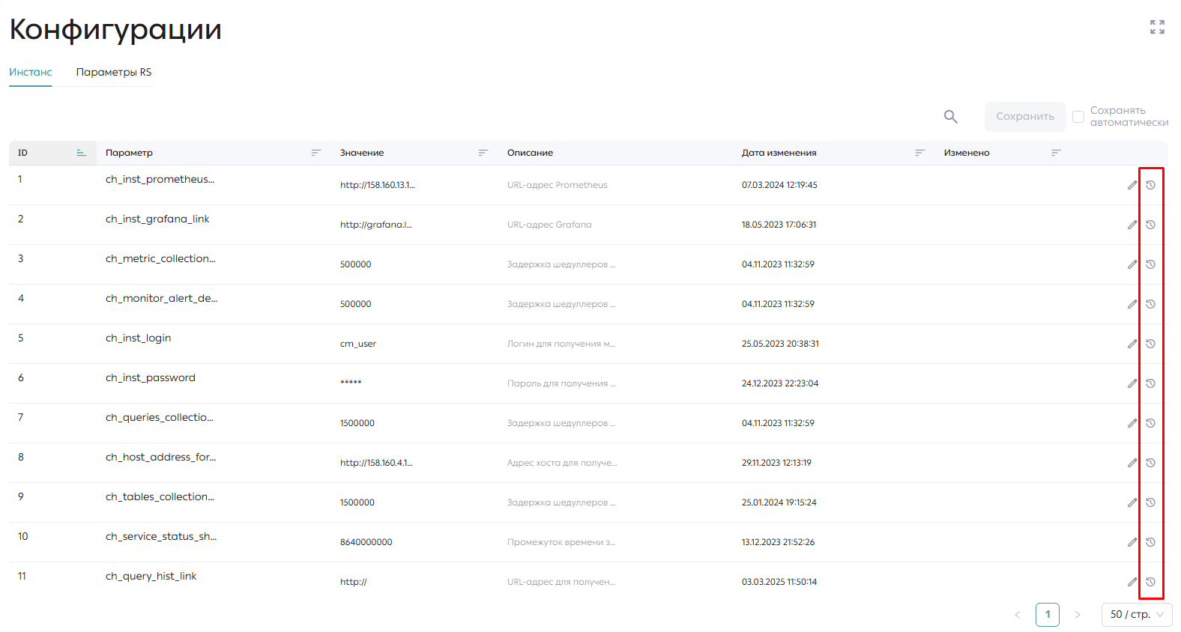This screenshot has width=1181, height=632.
Task: Expand table to fullscreen view
Action: [x=1157, y=27]
